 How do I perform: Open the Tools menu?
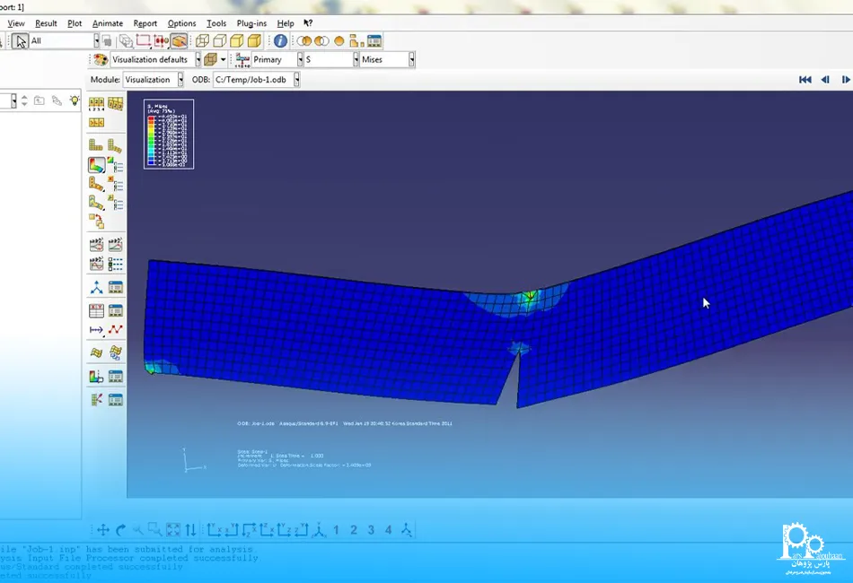pyautogui.click(x=216, y=23)
